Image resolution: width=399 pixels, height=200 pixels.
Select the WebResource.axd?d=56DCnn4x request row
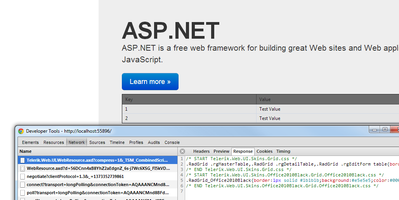[x=98, y=168]
